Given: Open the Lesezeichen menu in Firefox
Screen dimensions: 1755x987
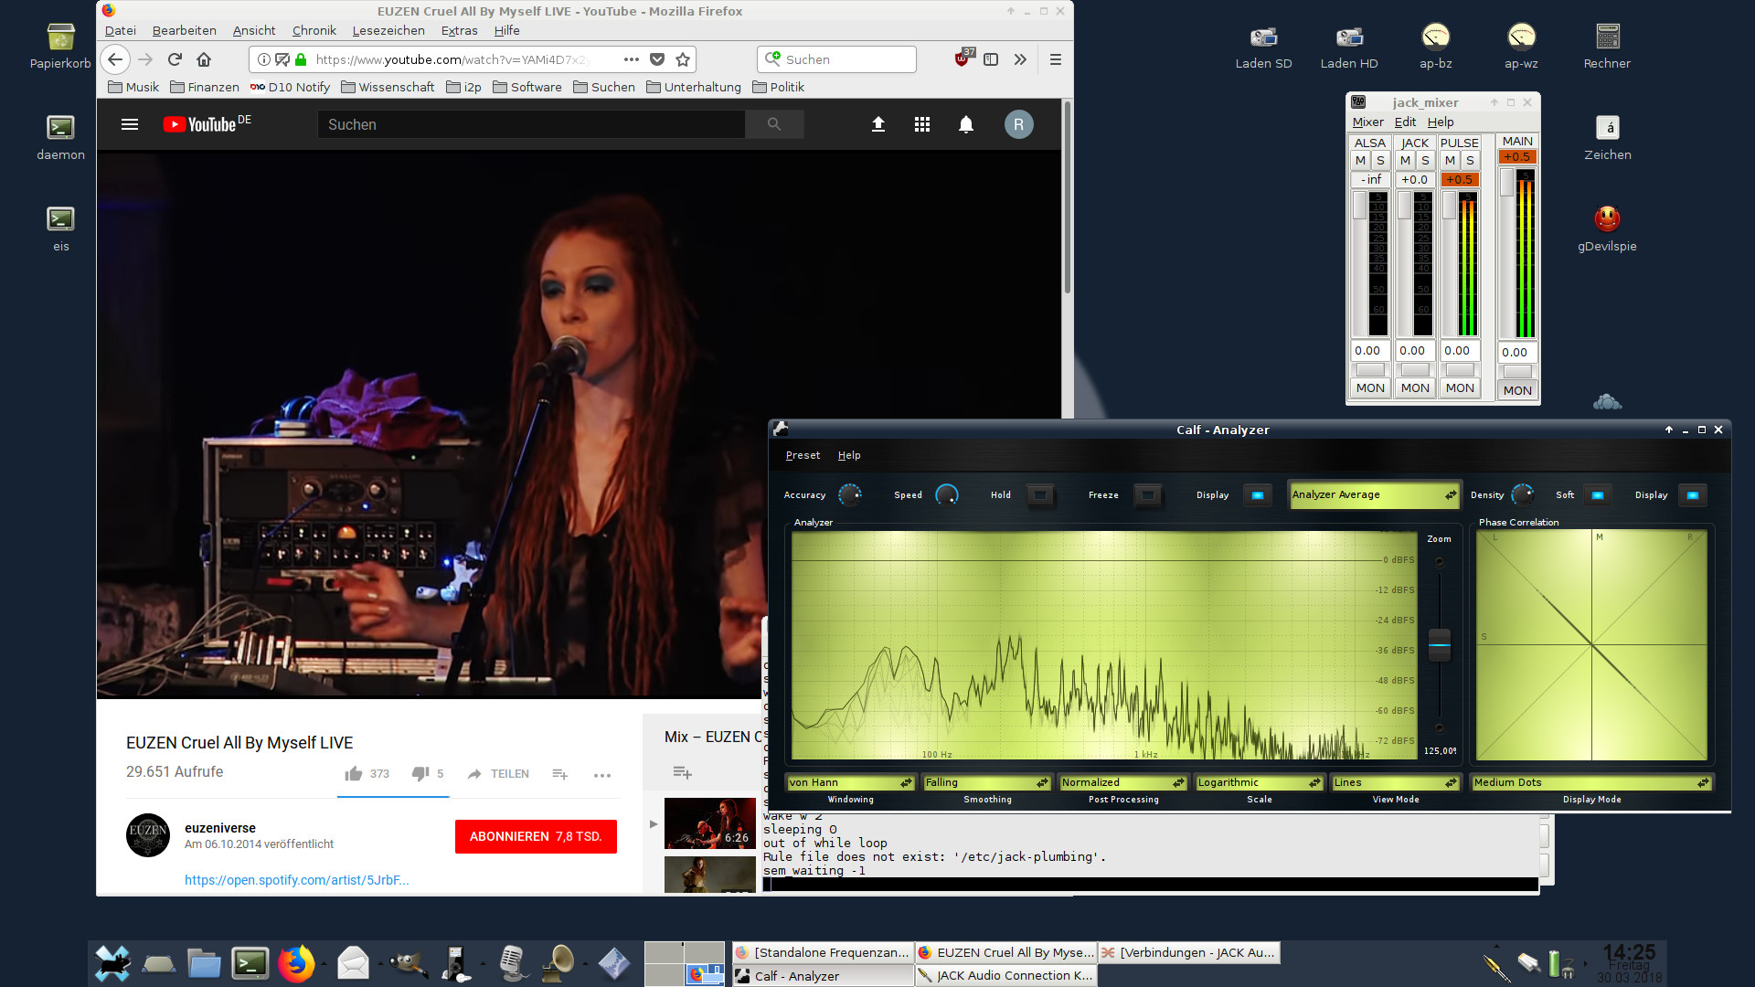Looking at the screenshot, I should (388, 30).
